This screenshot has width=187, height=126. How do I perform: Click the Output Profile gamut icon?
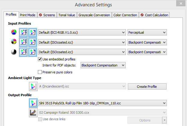pyautogui.click(x=32, y=103)
